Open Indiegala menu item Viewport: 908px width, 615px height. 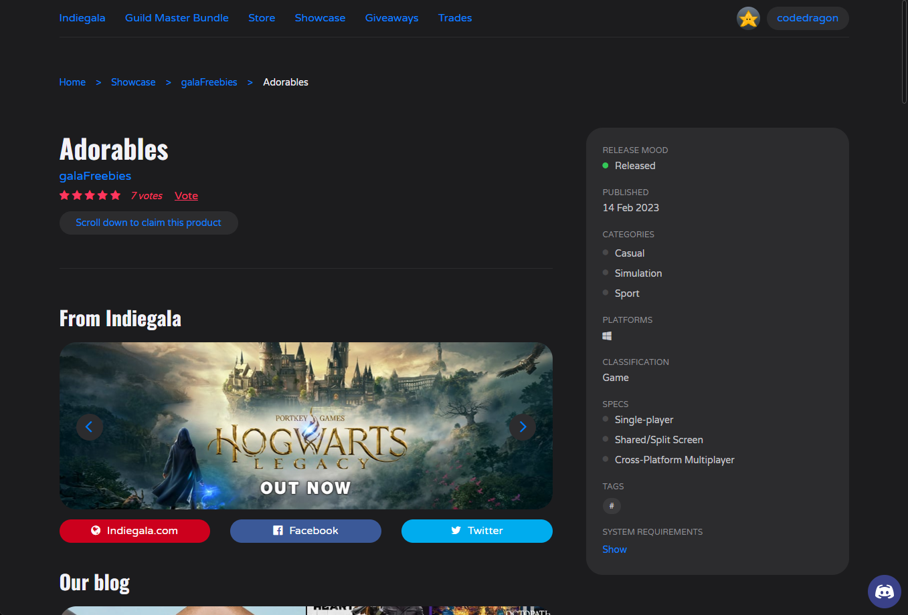pyautogui.click(x=82, y=18)
